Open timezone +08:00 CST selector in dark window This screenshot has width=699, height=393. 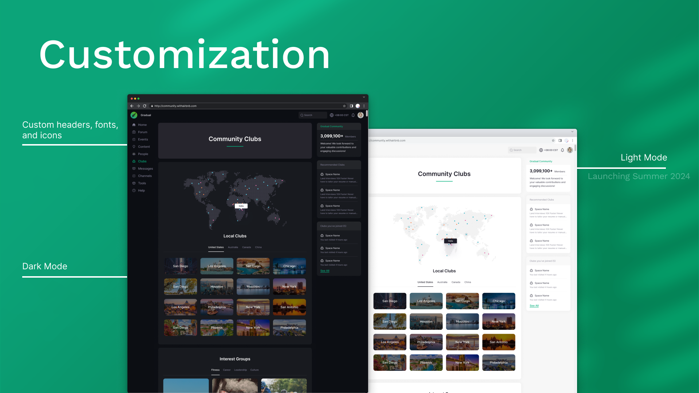tap(339, 115)
